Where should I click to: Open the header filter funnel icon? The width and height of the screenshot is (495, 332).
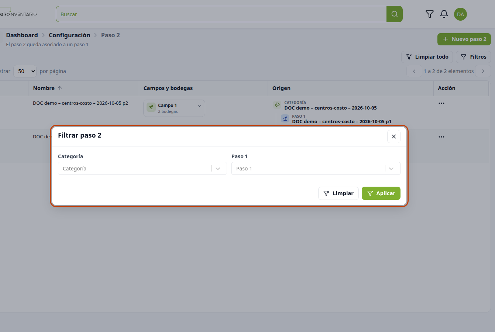[x=429, y=14]
